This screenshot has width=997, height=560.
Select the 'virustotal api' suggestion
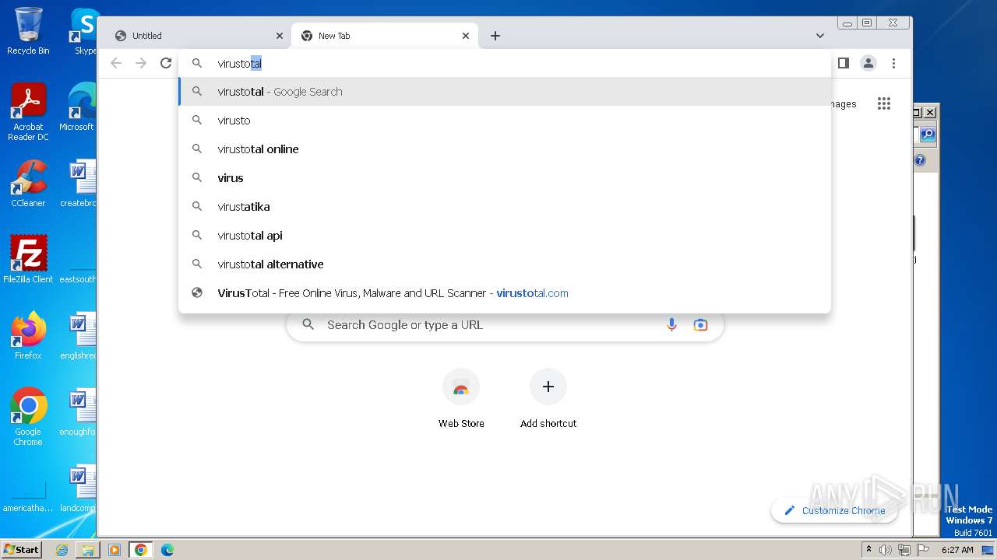pos(505,236)
